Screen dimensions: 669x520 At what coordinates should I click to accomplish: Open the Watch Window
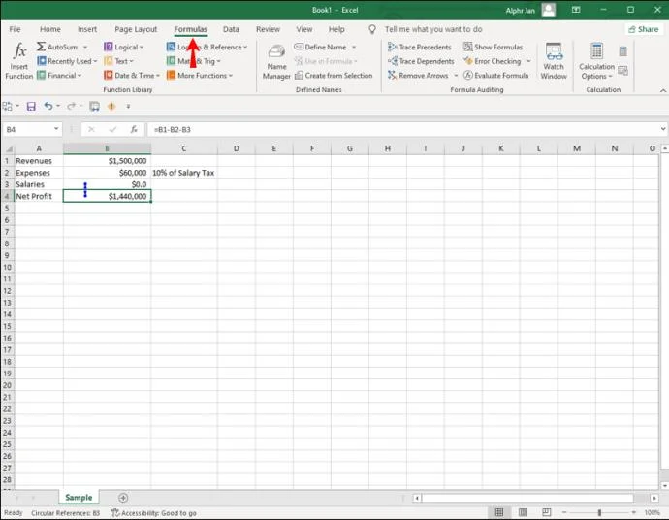coord(554,61)
